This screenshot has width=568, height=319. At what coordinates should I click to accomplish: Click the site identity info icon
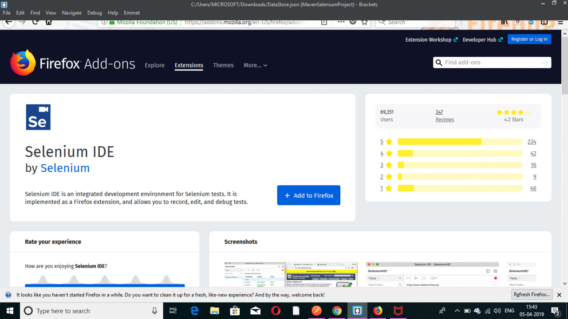[x=105, y=22]
